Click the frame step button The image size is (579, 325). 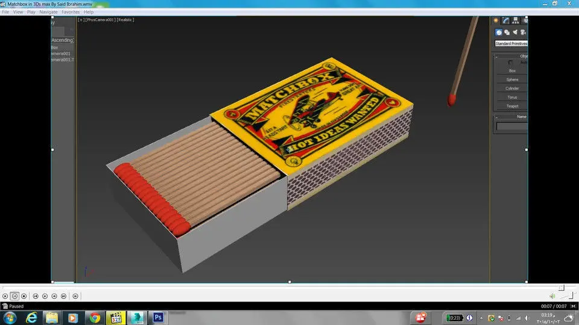click(x=75, y=296)
